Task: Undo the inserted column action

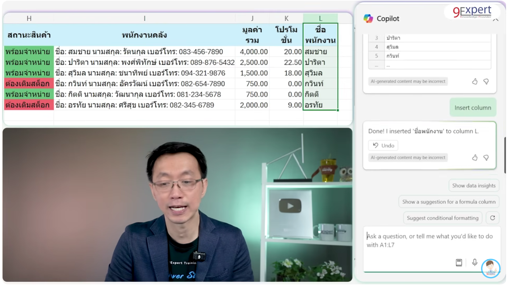Action: click(x=383, y=146)
